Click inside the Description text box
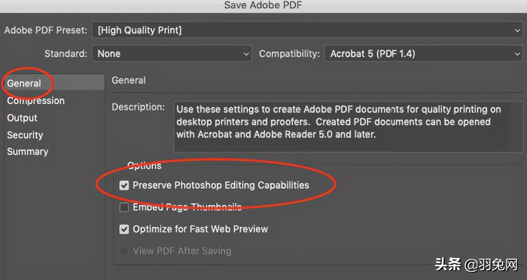 (x=340, y=127)
